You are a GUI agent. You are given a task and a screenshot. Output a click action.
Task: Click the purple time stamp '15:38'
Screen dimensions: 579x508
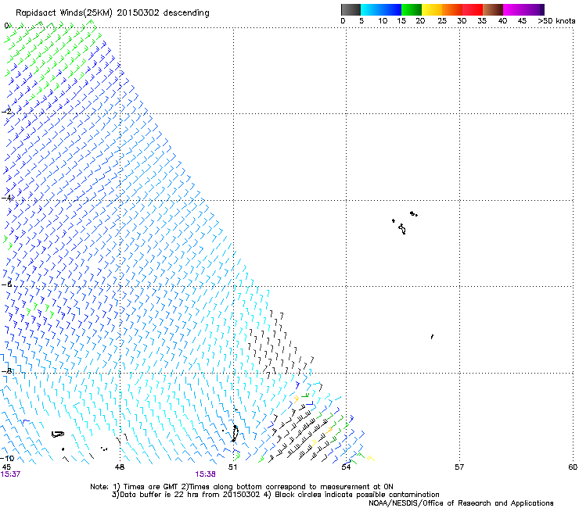(205, 474)
